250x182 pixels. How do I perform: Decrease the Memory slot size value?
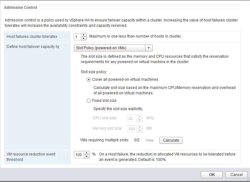click(140, 131)
